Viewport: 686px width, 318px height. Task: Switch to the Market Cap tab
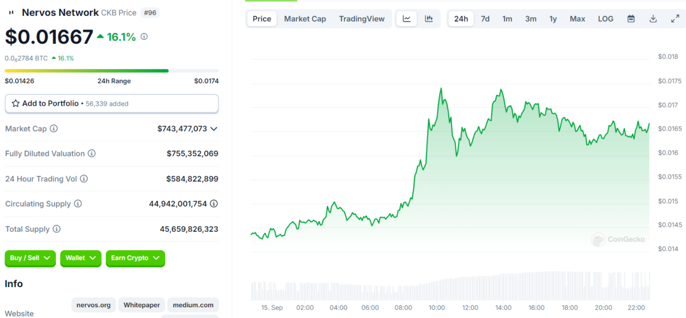(x=305, y=19)
